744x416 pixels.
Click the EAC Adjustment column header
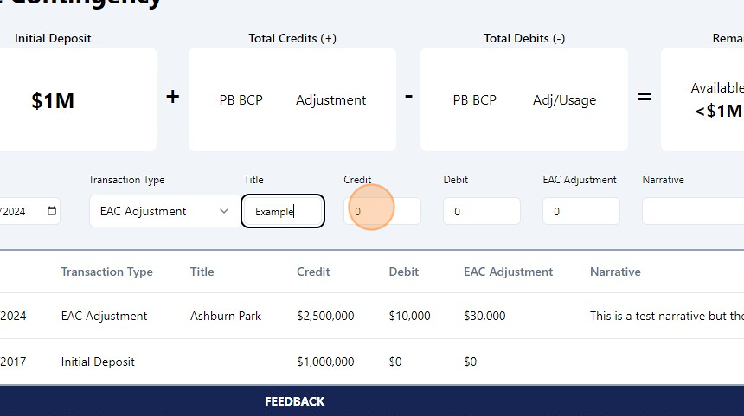(508, 272)
